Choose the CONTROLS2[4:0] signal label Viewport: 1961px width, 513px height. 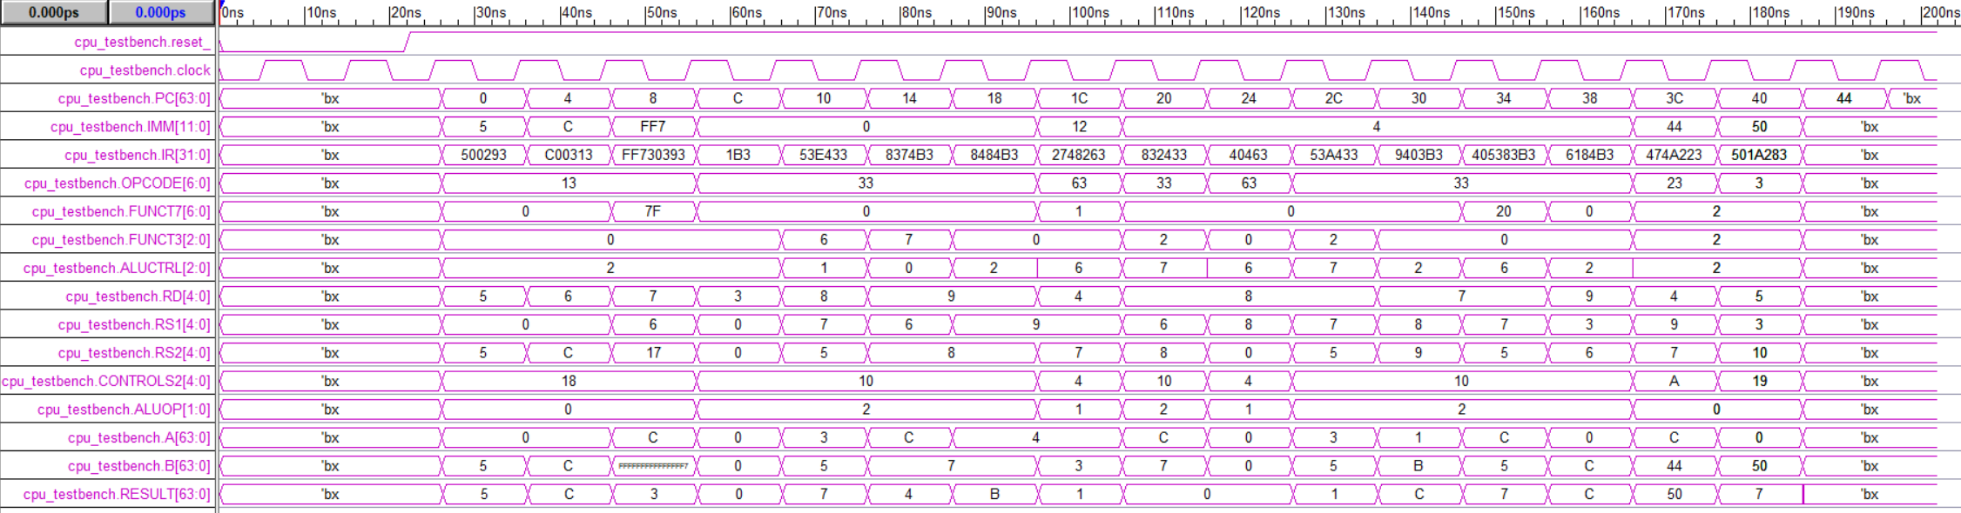coord(106,381)
